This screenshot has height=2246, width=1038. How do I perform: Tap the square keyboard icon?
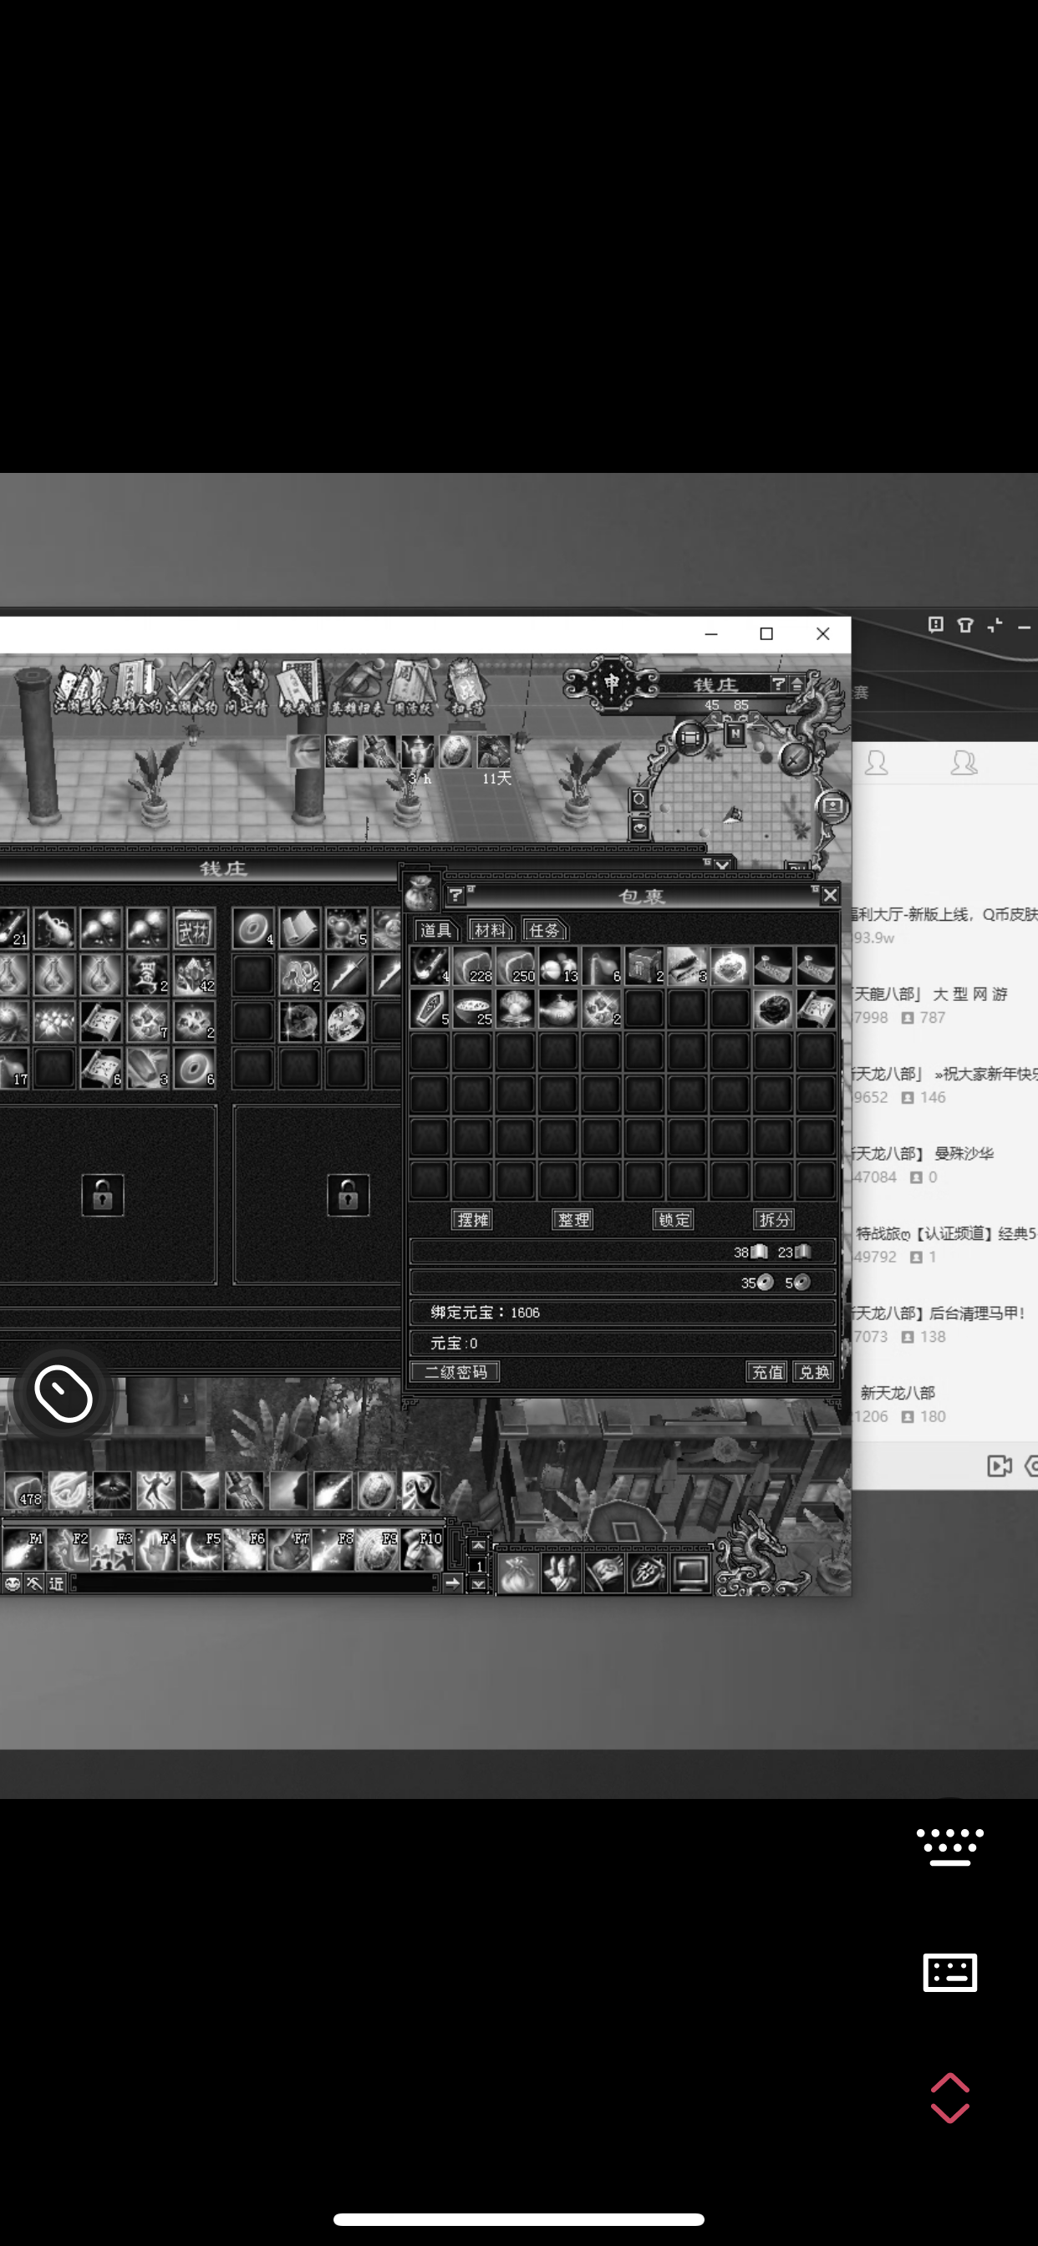(x=950, y=1972)
